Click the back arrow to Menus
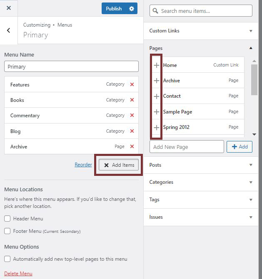Viewport: 262px width, 279px height. (x=9, y=30)
